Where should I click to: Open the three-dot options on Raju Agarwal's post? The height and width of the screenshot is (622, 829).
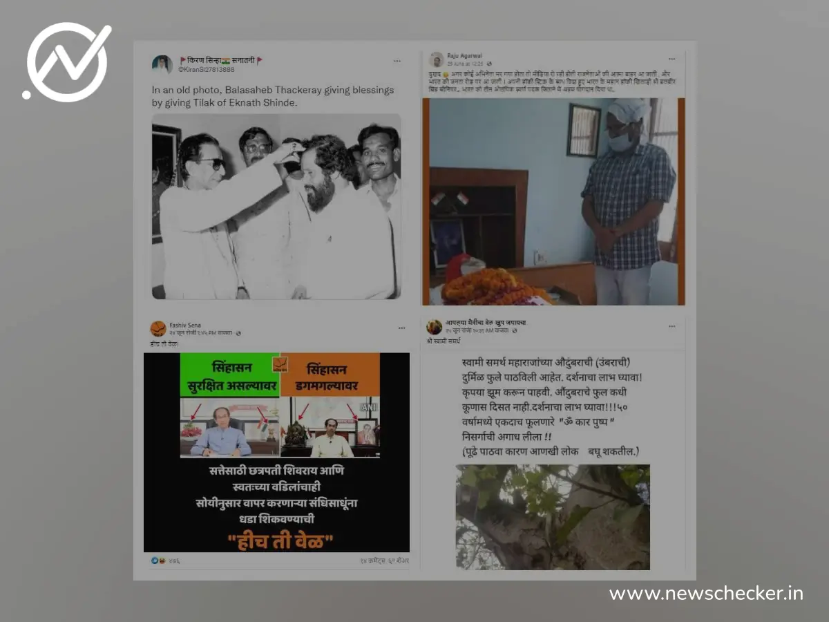coord(671,59)
